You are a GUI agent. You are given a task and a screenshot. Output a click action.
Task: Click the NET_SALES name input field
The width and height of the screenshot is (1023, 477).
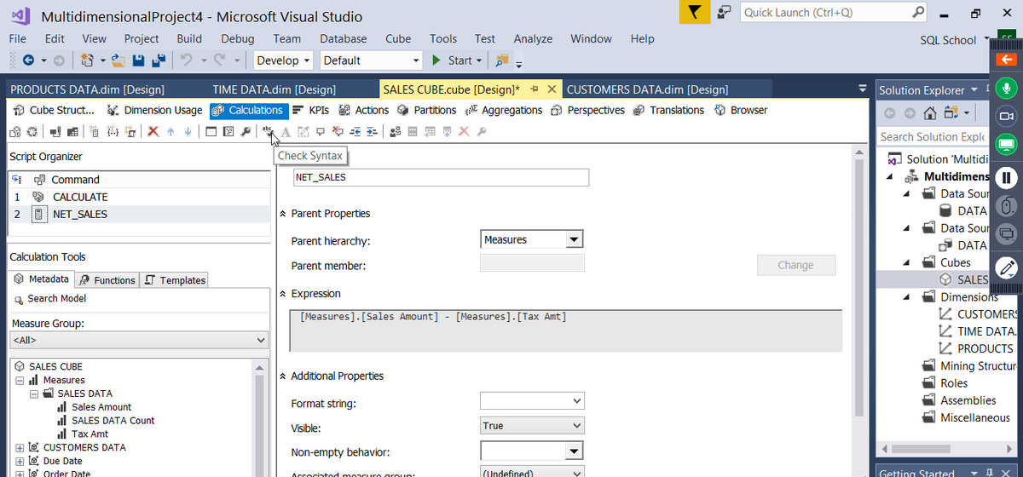pos(441,177)
